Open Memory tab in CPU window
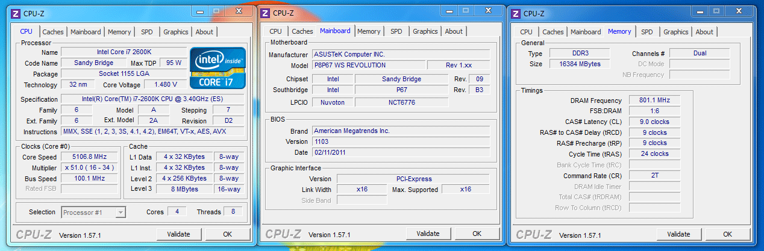 pyautogui.click(x=119, y=32)
